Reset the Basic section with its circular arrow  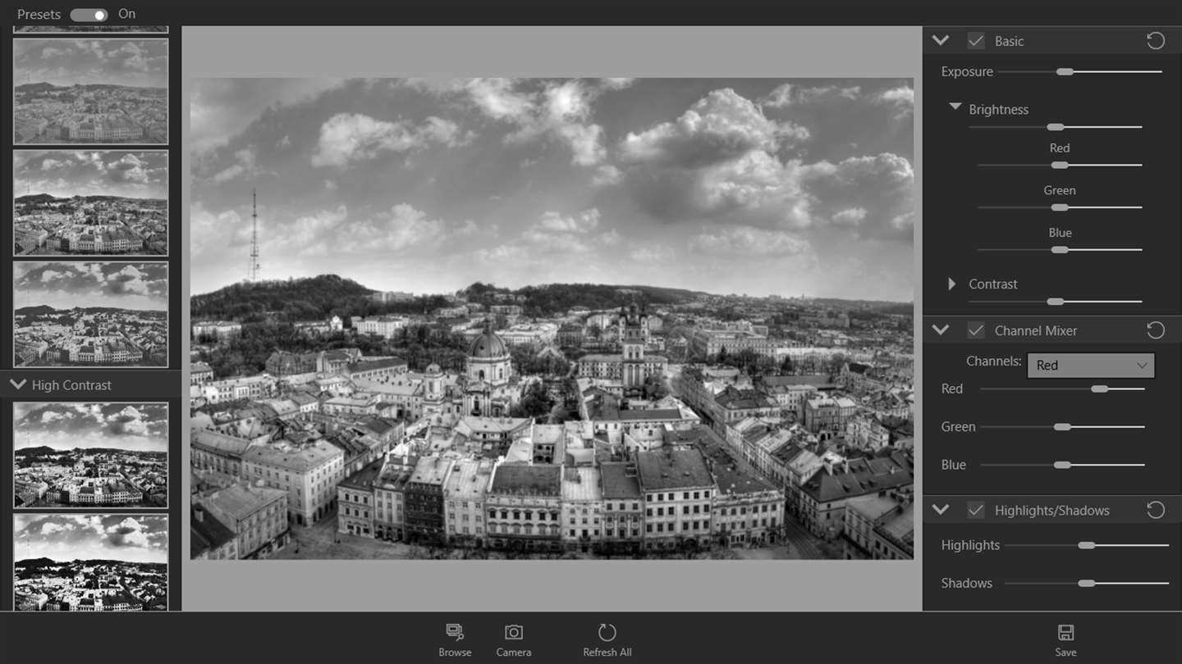(1156, 41)
